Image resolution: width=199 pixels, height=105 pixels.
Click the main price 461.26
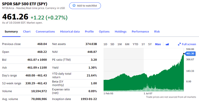click(x=15, y=17)
